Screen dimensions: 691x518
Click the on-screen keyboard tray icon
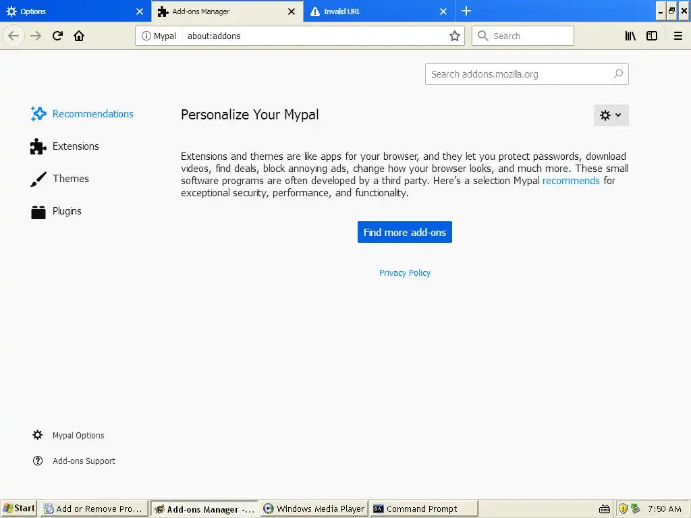tap(605, 509)
